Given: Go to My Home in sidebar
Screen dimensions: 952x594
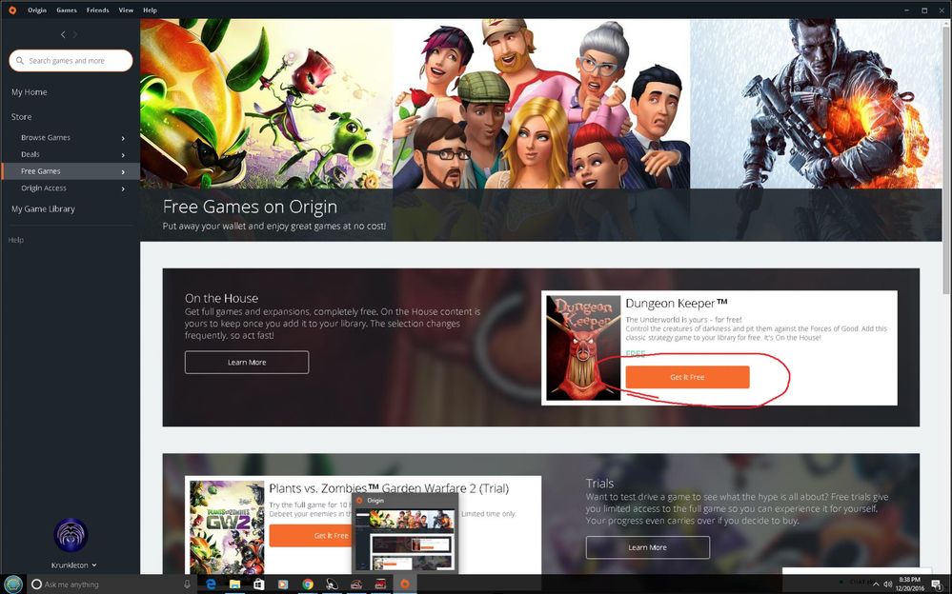Looking at the screenshot, I should [x=30, y=92].
